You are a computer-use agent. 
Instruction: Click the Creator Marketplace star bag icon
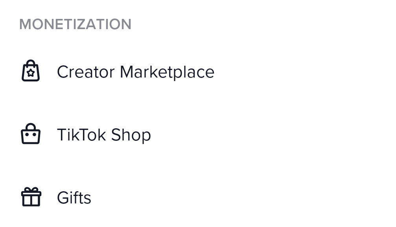tap(31, 70)
